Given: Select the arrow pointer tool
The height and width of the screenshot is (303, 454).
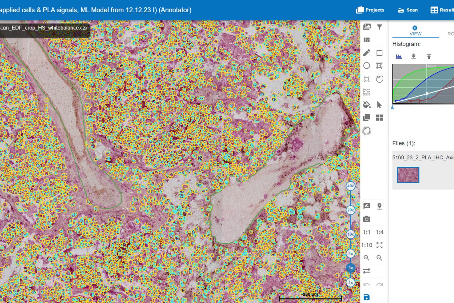Looking at the screenshot, I should pyautogui.click(x=379, y=104).
